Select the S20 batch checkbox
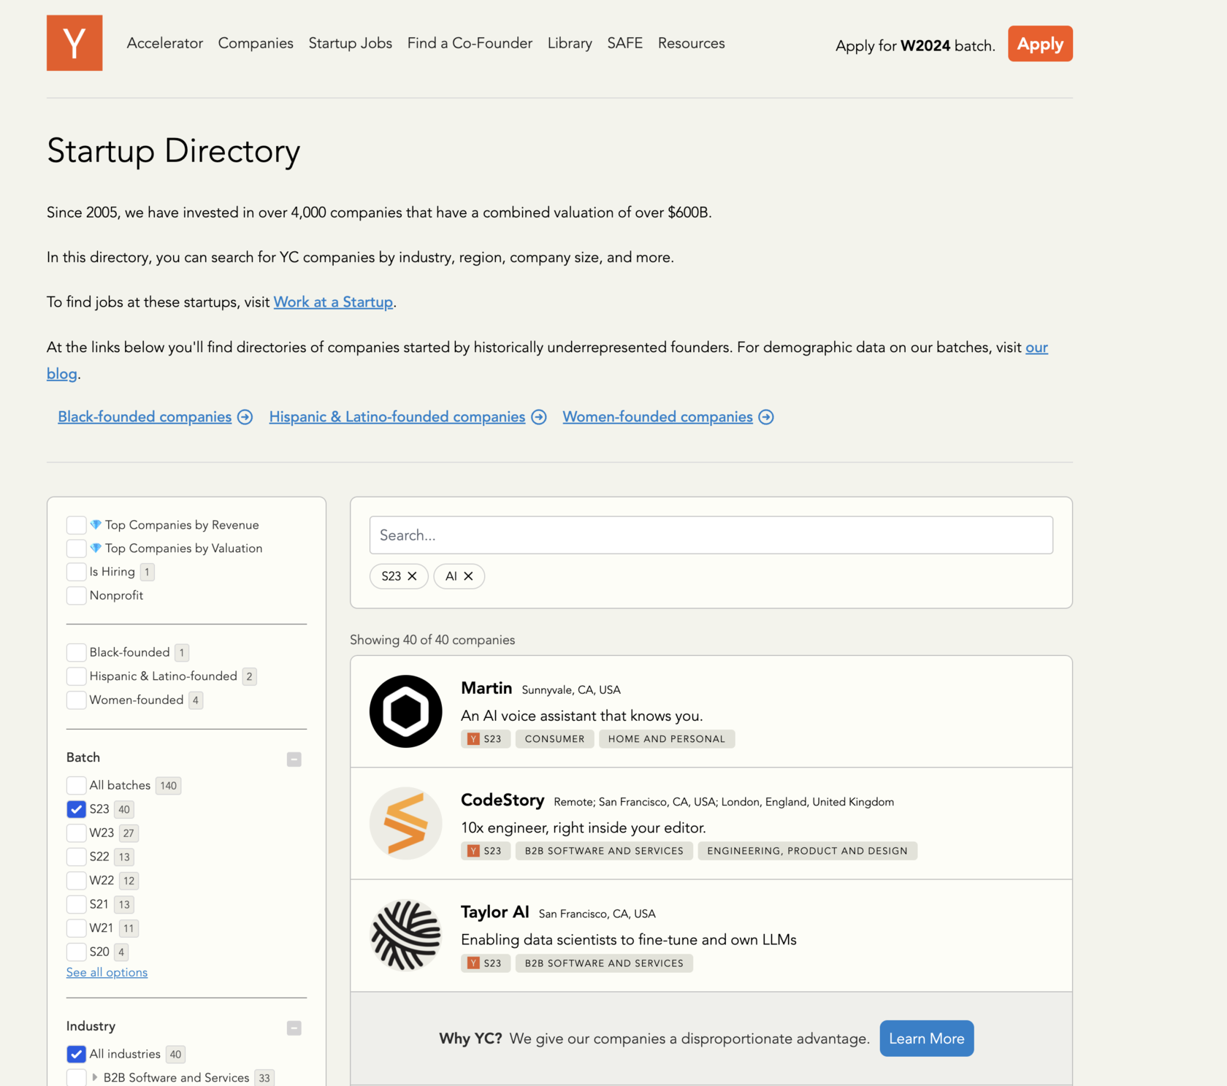The image size is (1227, 1086). click(76, 952)
